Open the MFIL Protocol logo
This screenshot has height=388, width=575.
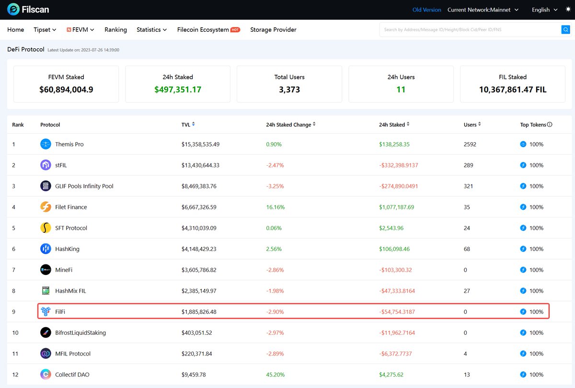click(46, 354)
